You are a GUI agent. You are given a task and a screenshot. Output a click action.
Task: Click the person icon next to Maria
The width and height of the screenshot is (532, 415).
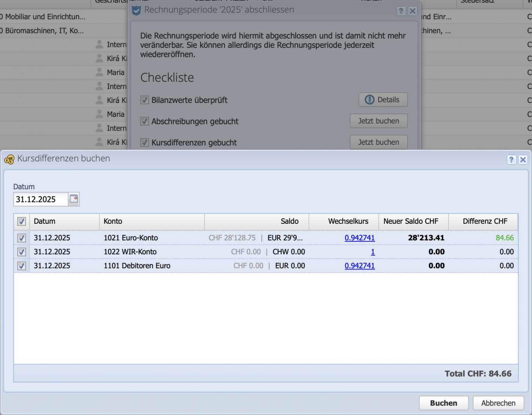tap(99, 72)
